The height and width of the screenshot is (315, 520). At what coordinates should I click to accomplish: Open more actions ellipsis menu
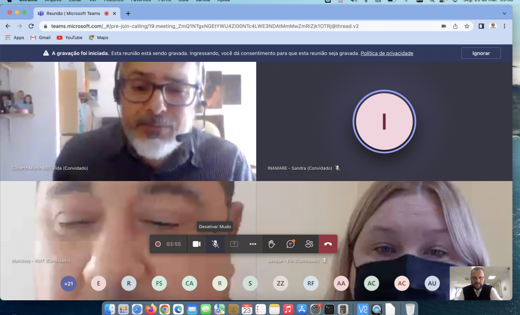(253, 244)
